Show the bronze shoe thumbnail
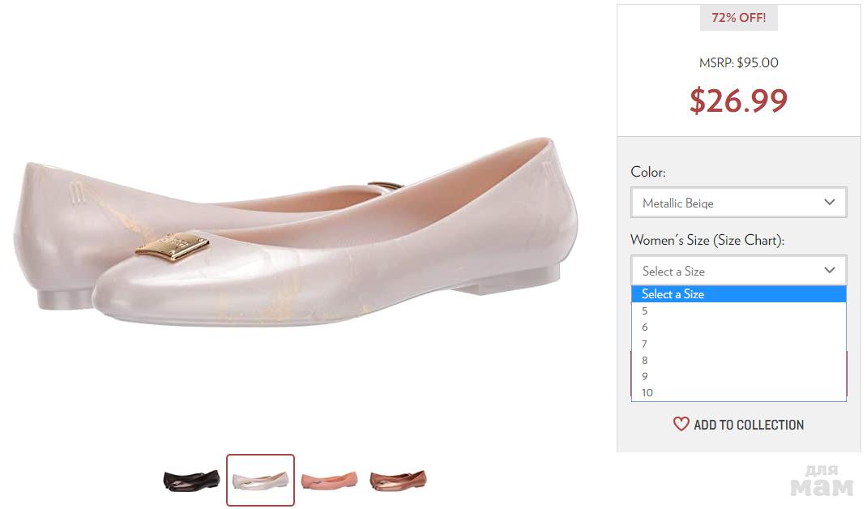Image resolution: width=867 pixels, height=509 pixels. (x=398, y=480)
